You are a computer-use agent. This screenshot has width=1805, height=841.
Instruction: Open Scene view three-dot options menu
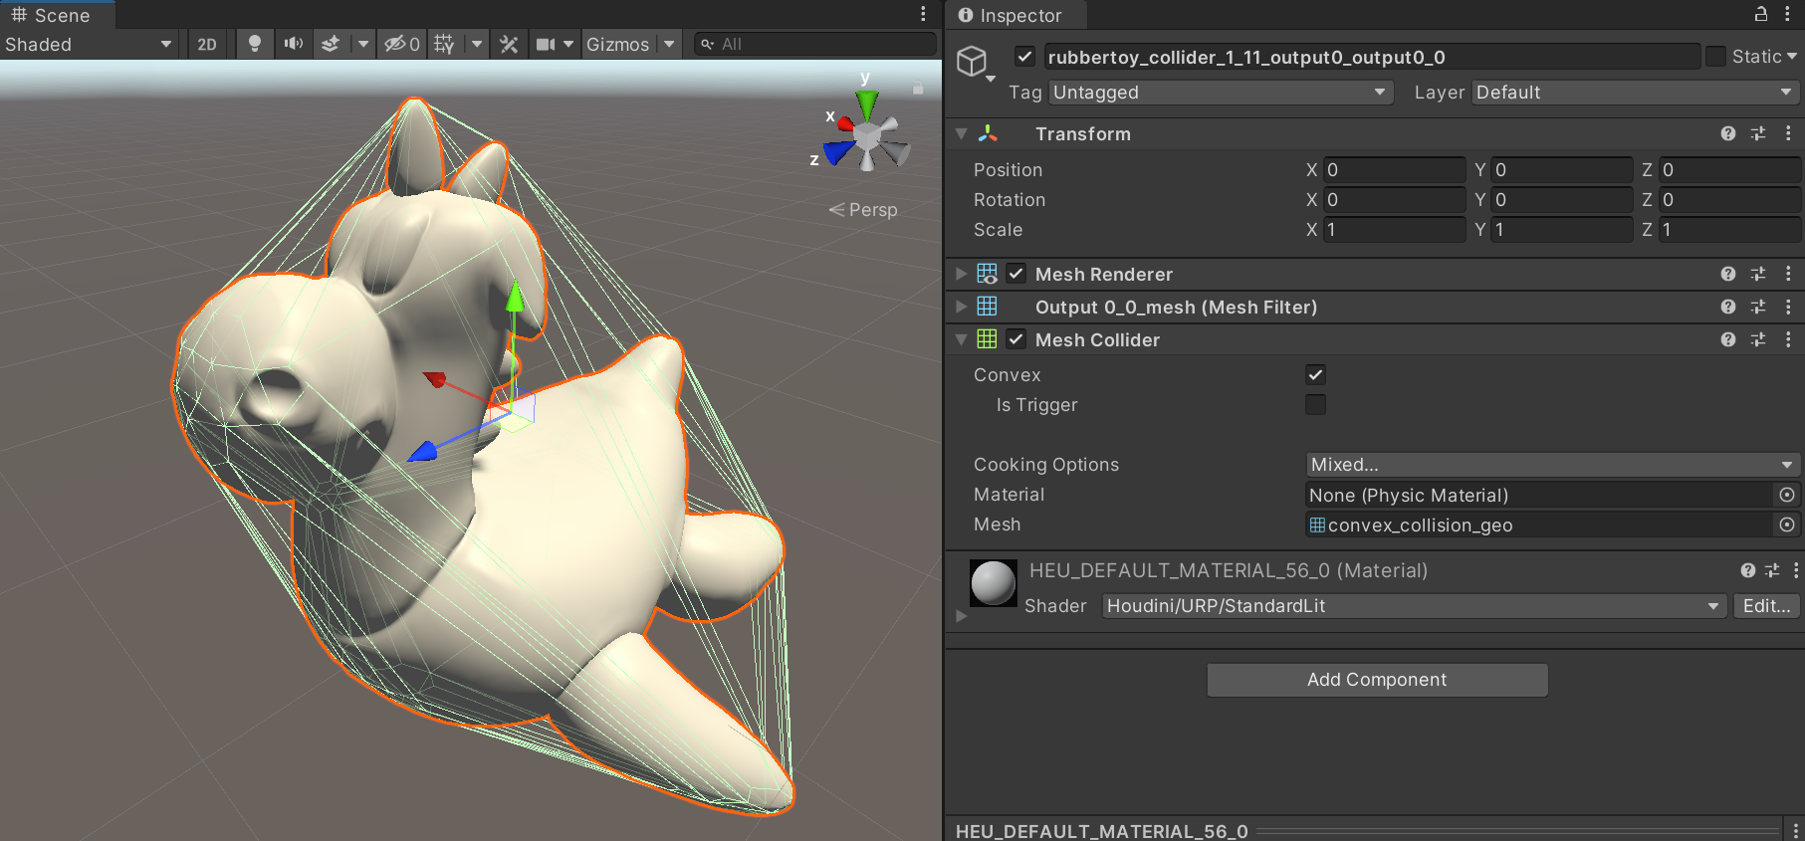click(x=923, y=14)
